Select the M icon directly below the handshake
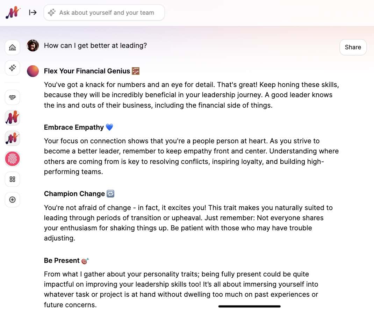 coord(12,118)
